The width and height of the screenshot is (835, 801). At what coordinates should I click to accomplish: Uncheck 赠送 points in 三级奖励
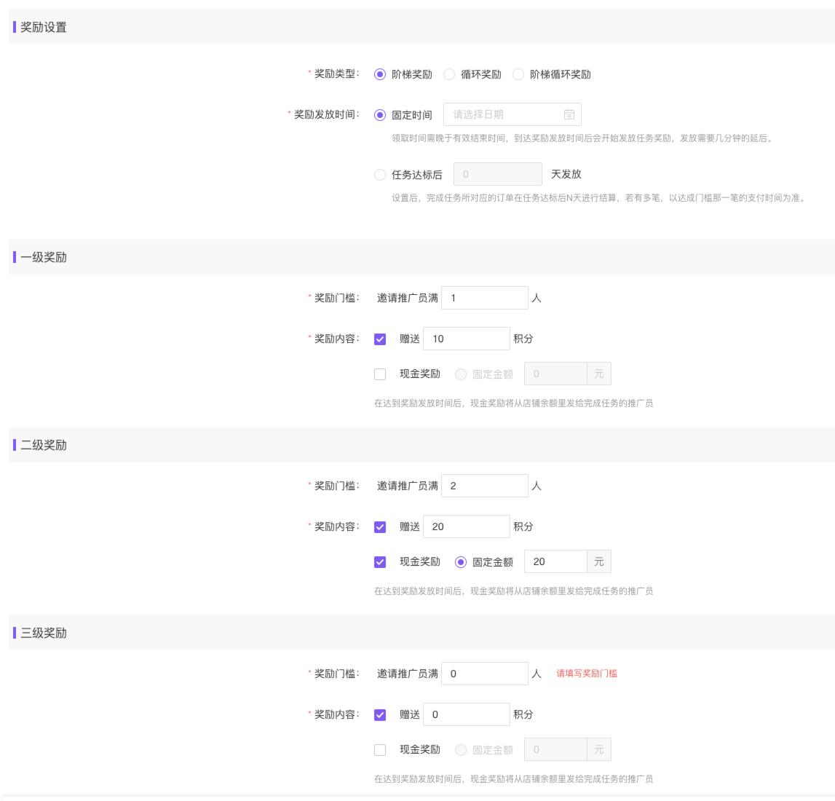tap(380, 715)
